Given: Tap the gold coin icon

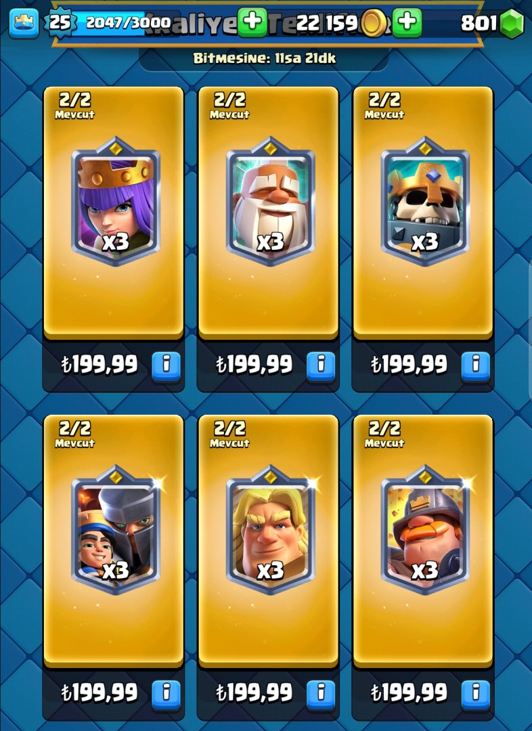Looking at the screenshot, I should [x=374, y=23].
